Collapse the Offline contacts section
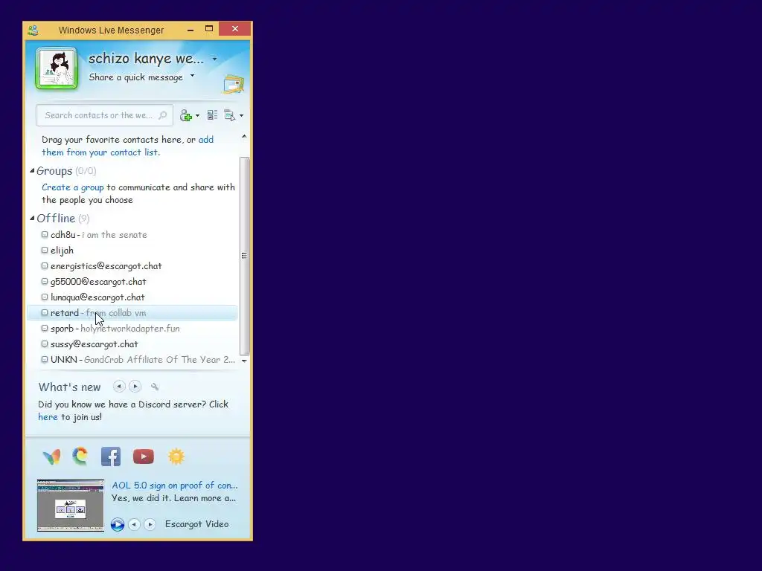Image resolution: width=762 pixels, height=571 pixels. (32, 218)
